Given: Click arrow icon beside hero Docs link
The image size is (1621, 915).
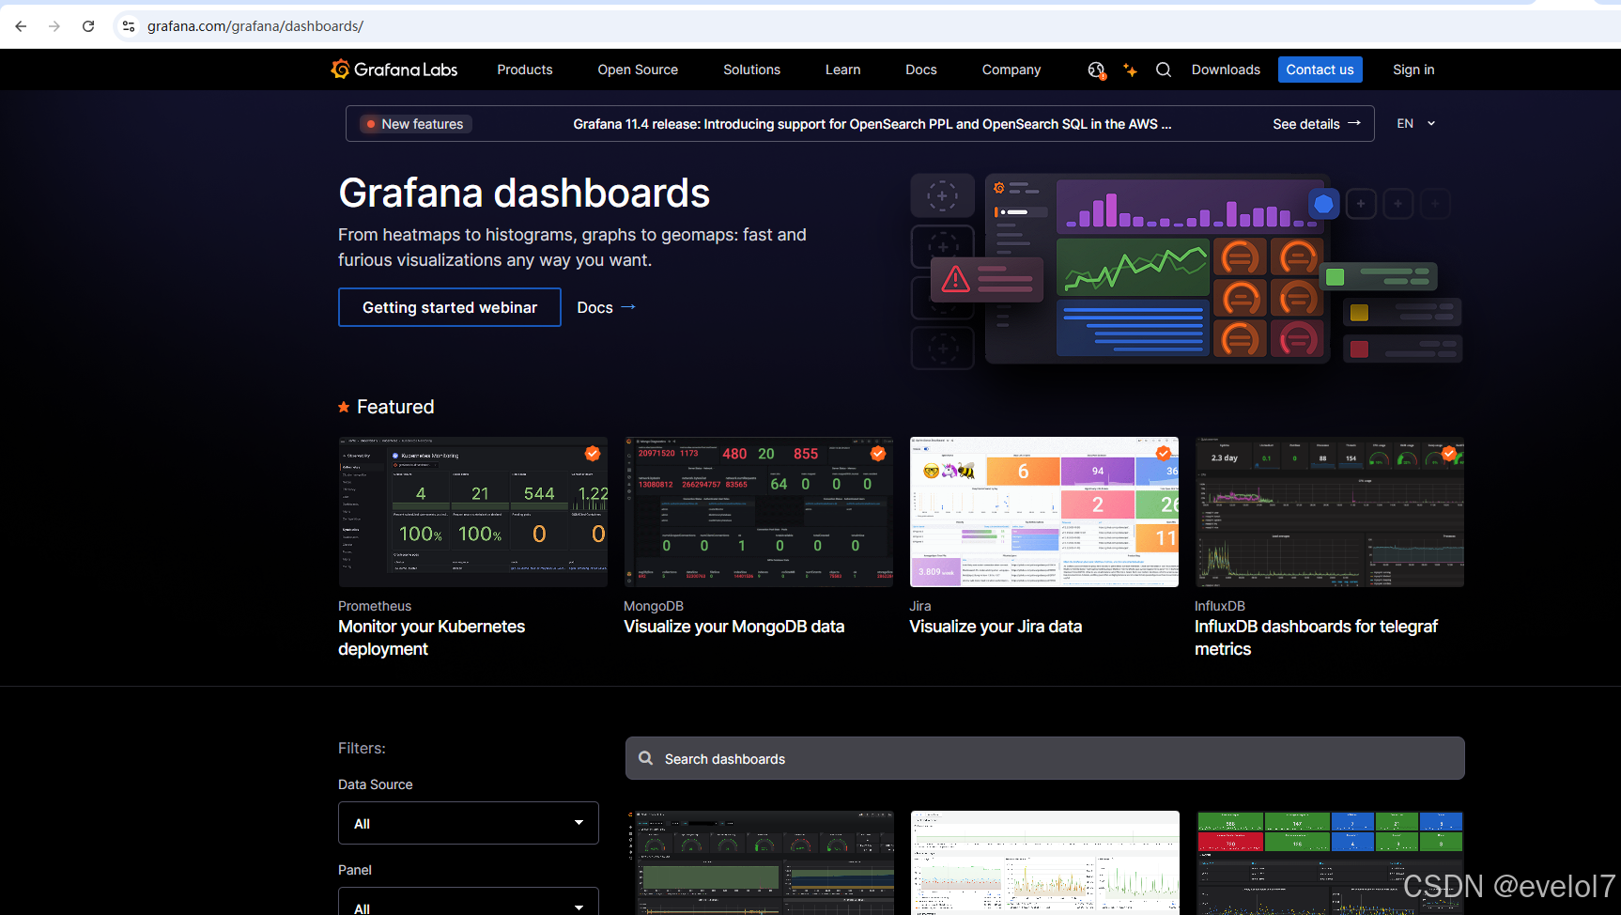Looking at the screenshot, I should [x=628, y=306].
